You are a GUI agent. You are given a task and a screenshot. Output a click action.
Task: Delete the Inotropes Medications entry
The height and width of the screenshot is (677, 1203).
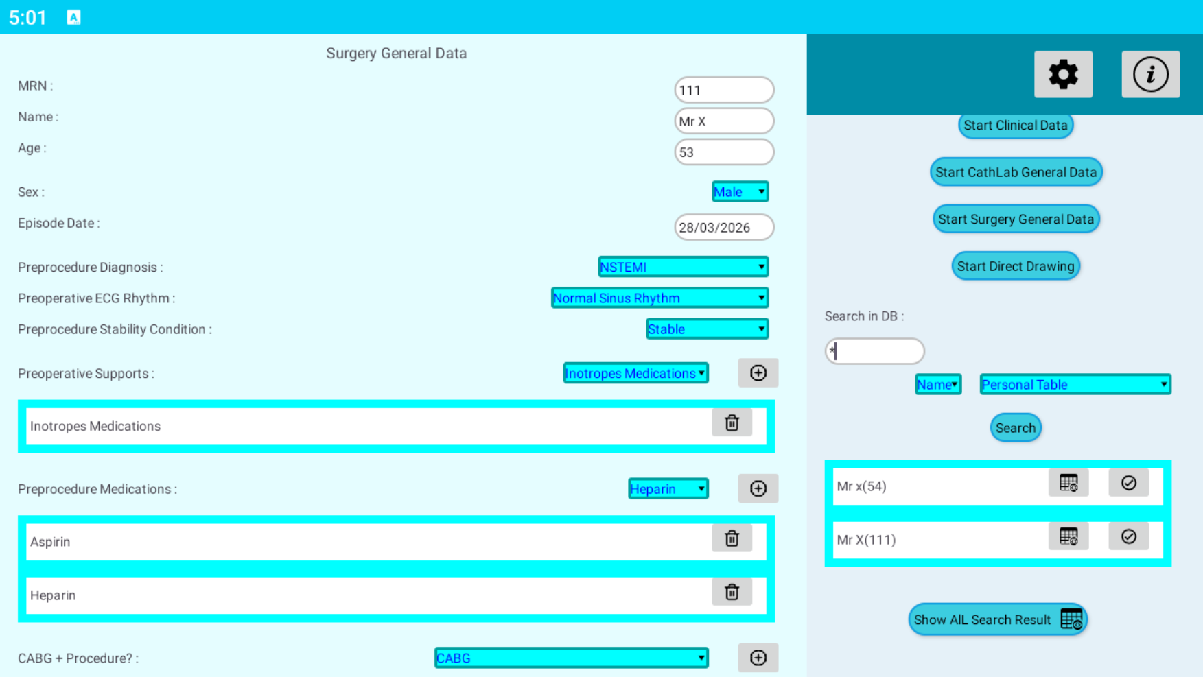pyautogui.click(x=732, y=423)
